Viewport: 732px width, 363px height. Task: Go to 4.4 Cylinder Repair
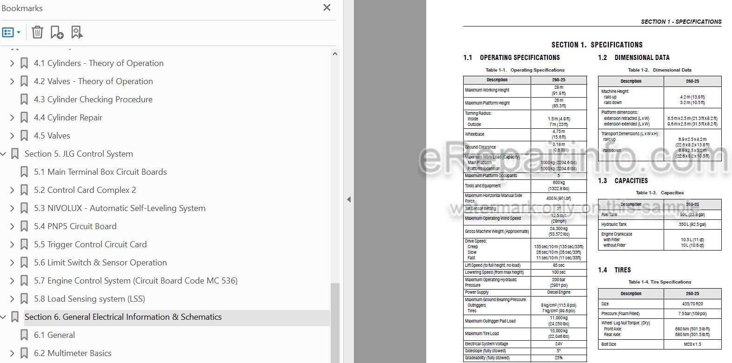(x=68, y=118)
